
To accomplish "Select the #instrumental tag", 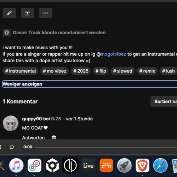I will pos(21,71).
